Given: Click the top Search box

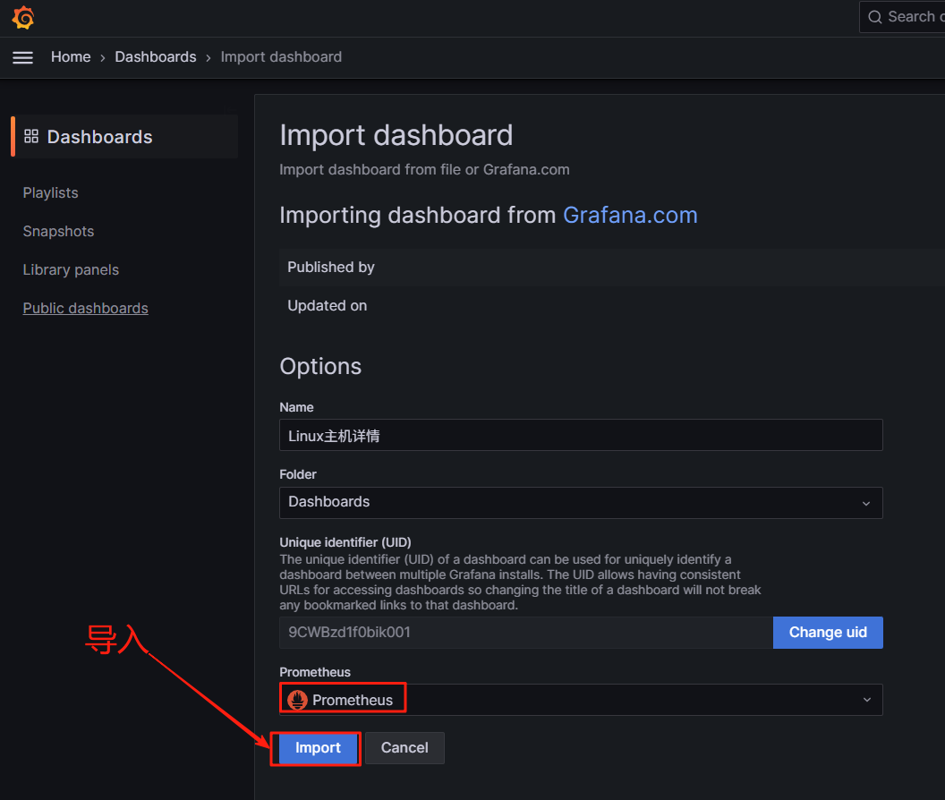Looking at the screenshot, I should (x=902, y=17).
